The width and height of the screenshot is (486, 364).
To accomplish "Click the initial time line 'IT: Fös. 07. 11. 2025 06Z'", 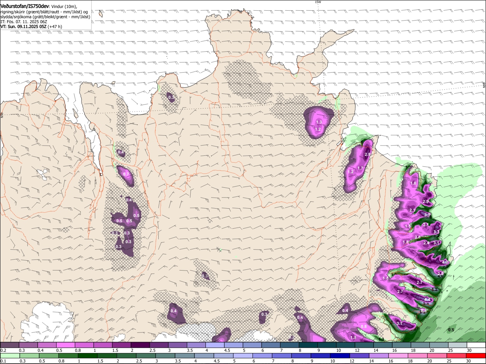I will 24,22.
